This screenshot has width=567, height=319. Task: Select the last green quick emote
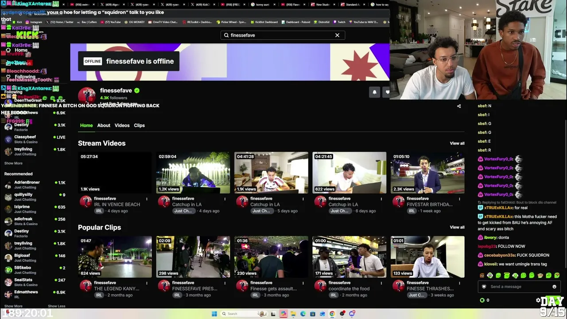[x=557, y=276]
